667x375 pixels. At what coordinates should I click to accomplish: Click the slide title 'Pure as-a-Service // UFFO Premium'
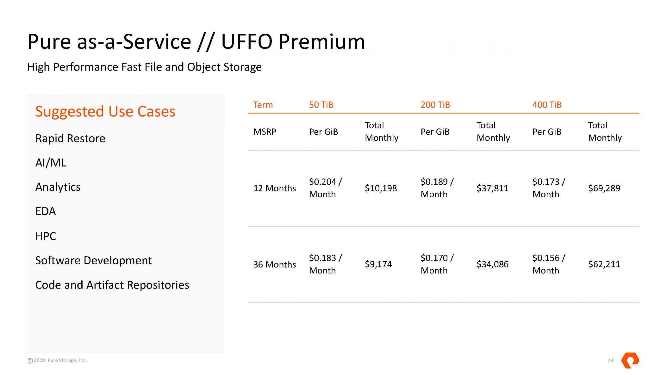point(196,42)
